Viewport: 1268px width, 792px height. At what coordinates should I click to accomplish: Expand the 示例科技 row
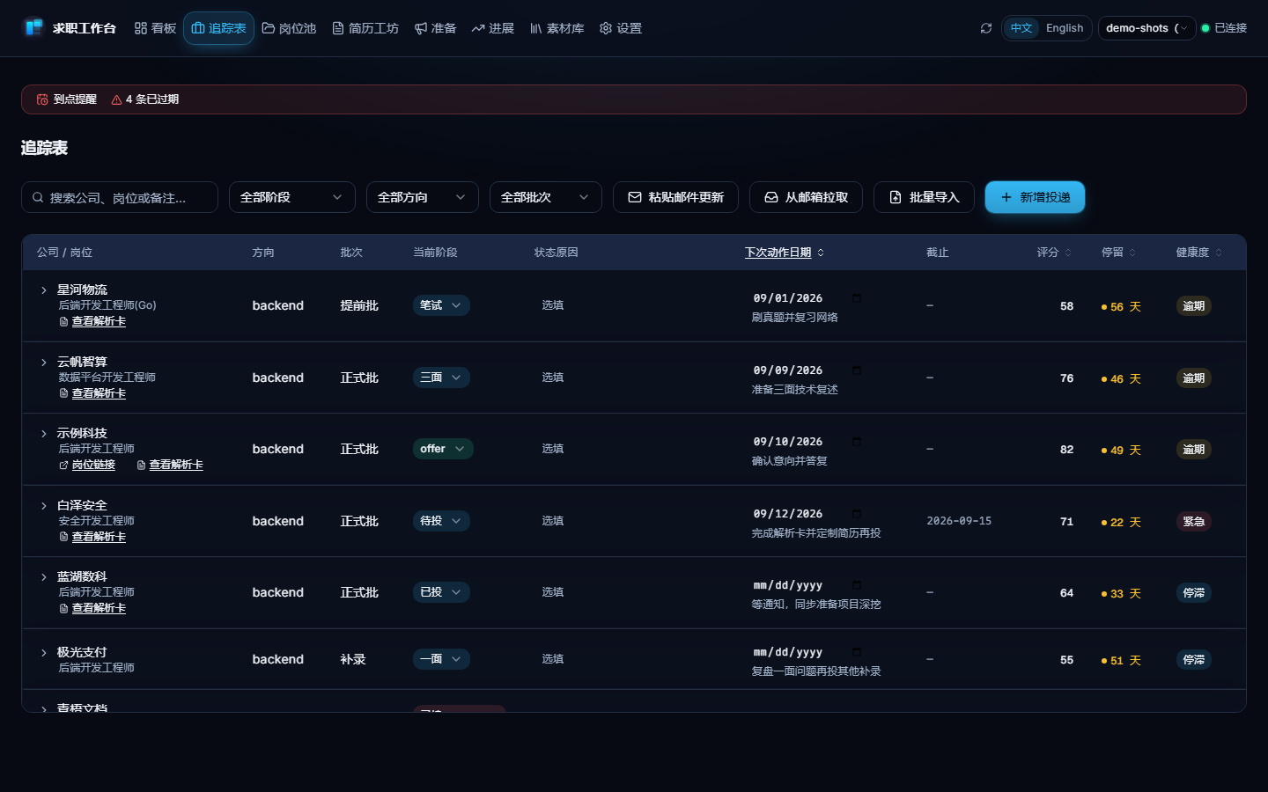pos(44,434)
